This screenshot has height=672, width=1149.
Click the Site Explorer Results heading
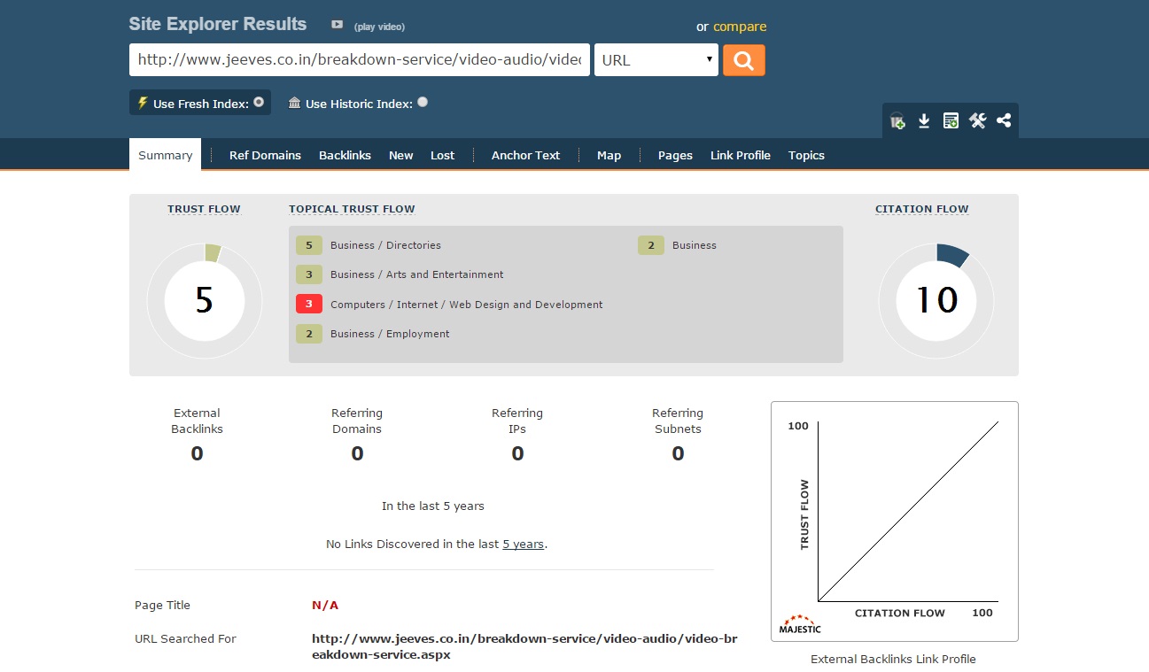218,24
